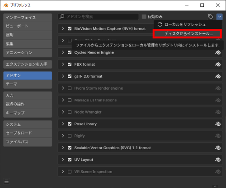This screenshot has height=188, width=226.
Task: Open the add-on options dropdown arrow
Action: point(220,17)
